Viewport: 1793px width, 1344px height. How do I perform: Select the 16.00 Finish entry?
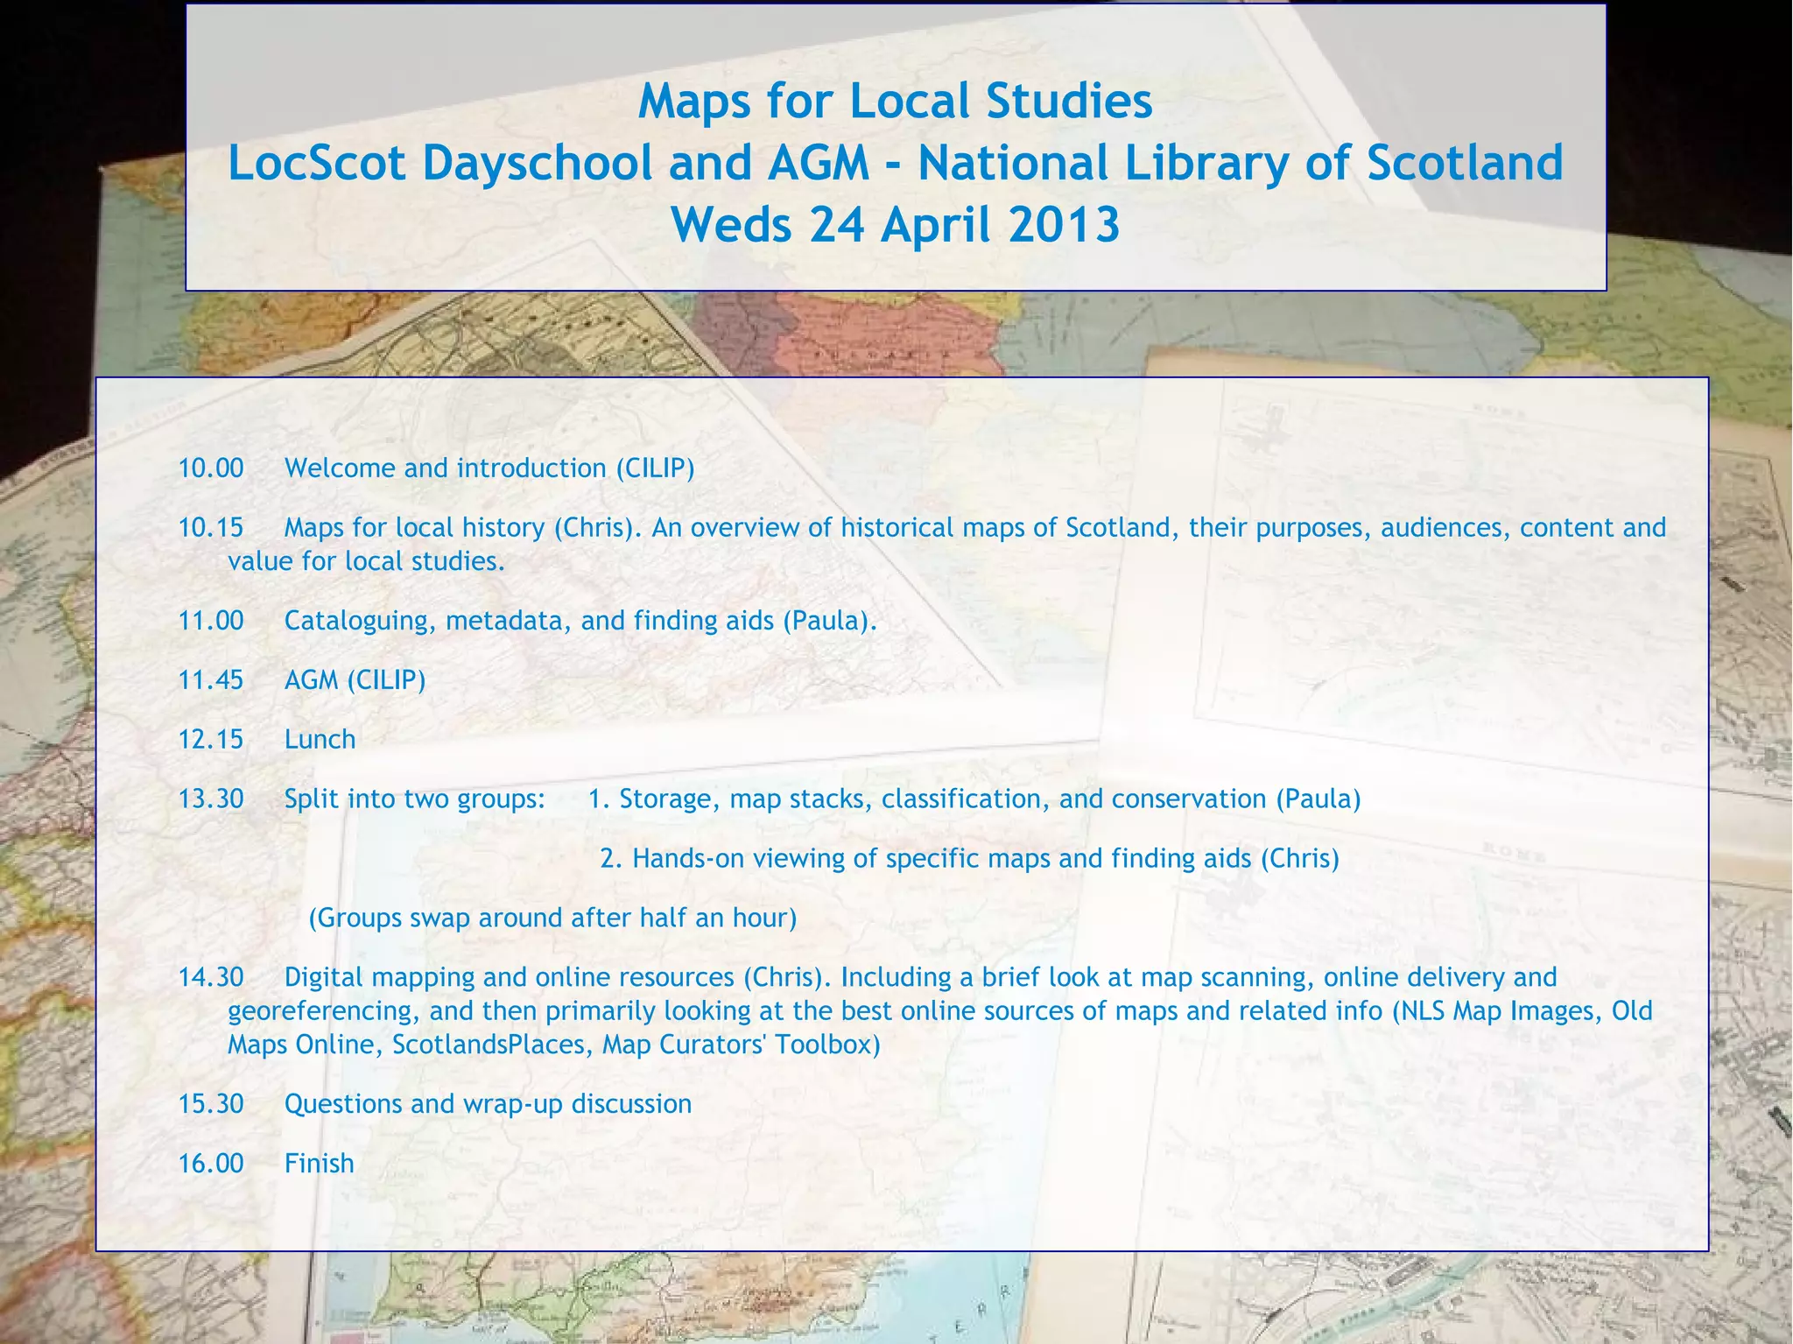(267, 1164)
